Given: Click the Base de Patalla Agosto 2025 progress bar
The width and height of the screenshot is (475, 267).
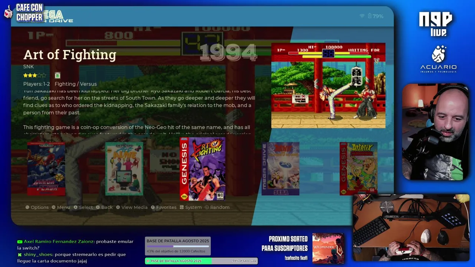Looking at the screenshot, I should coord(178,246).
